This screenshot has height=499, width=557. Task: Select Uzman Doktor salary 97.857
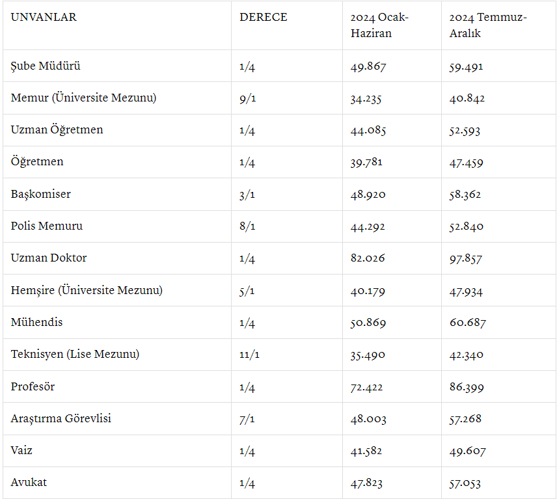coord(465,258)
